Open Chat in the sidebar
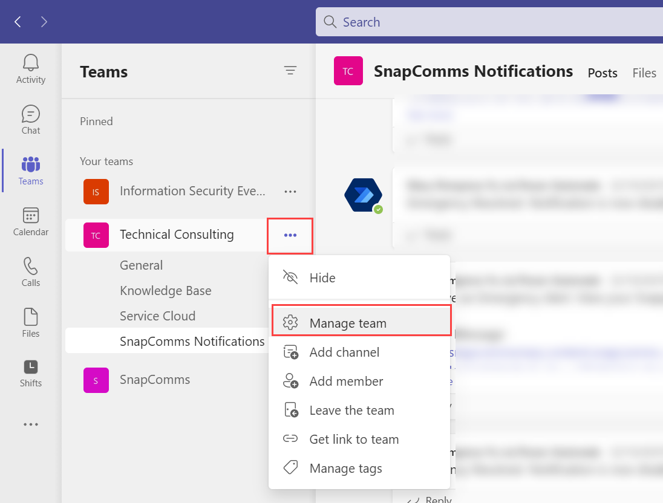 click(31, 120)
